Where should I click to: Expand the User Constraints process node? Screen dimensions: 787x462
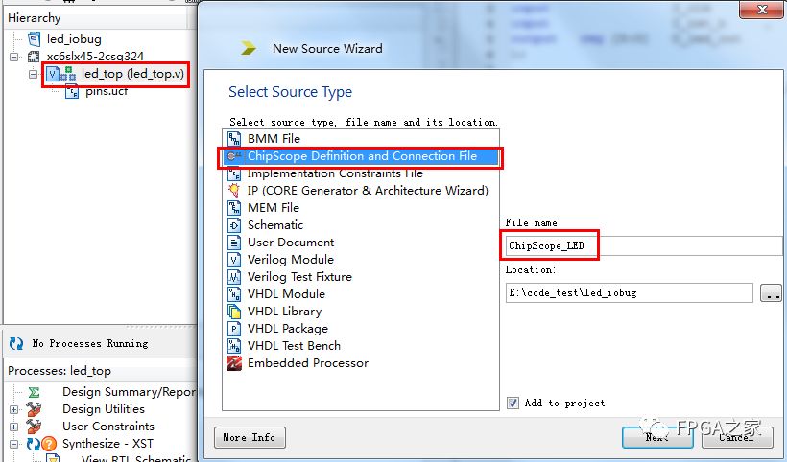(x=14, y=427)
